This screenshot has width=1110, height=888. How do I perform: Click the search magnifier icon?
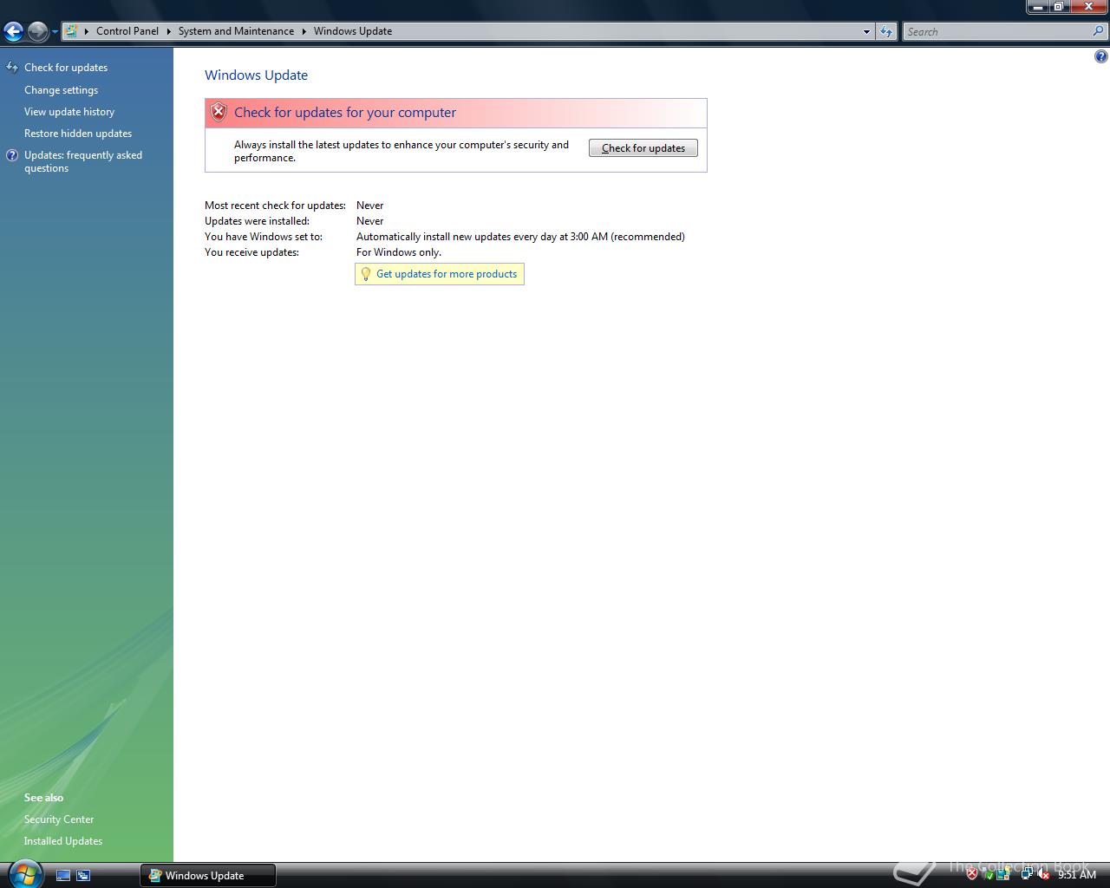tap(1100, 31)
